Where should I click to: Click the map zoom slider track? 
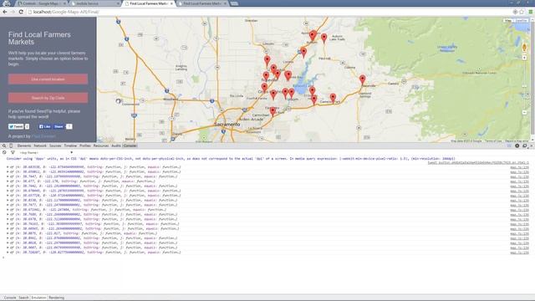tap(524, 85)
